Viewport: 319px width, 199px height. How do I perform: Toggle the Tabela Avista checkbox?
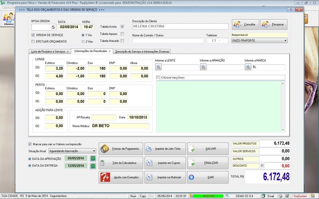tap(122, 27)
